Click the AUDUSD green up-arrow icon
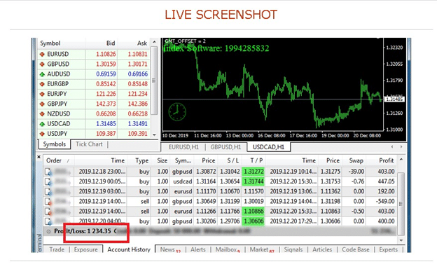The height and width of the screenshot is (269, 437). click(x=42, y=74)
